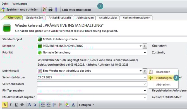Click the Kategorie label

(x=8, y=46)
